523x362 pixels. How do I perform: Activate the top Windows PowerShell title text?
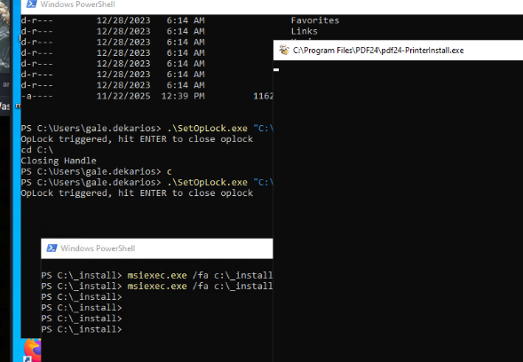click(x=78, y=4)
